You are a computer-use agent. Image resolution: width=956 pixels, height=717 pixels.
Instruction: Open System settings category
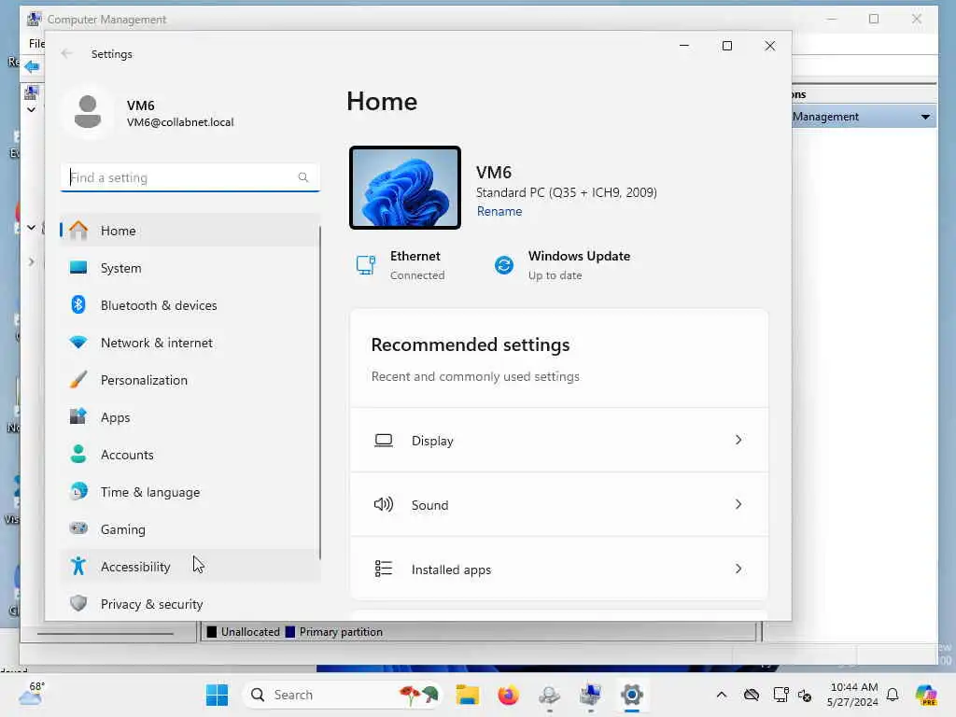point(190,268)
